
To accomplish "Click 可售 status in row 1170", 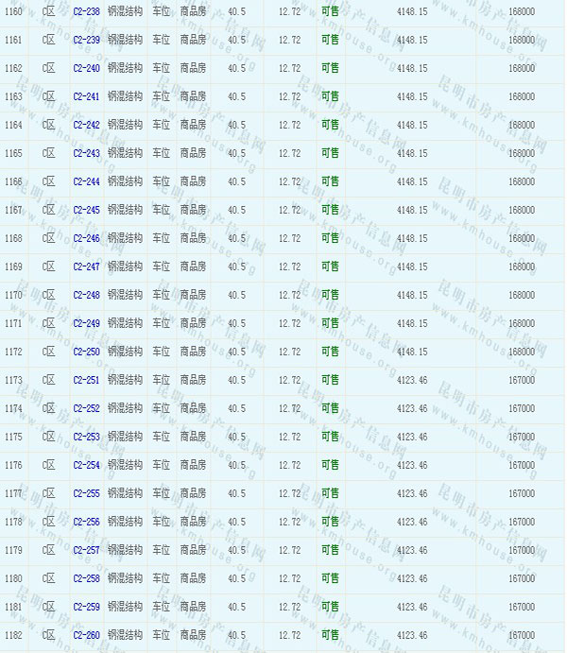I will (330, 295).
